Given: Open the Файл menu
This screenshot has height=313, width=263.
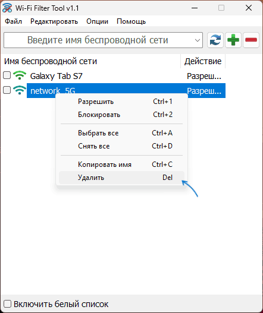Looking at the screenshot, I should point(14,21).
